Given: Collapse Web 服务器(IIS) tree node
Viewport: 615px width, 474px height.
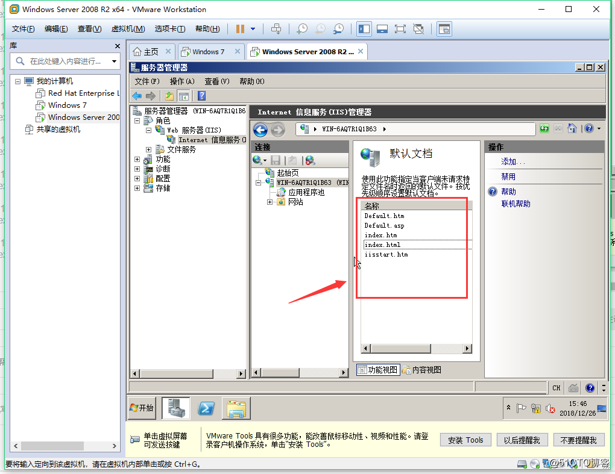Looking at the screenshot, I should (x=149, y=130).
